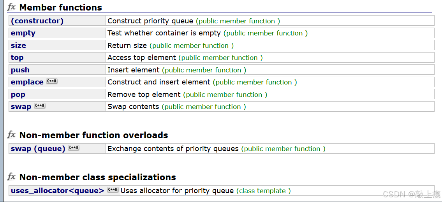Click the C++11 badge beside swap (queue)
The height and width of the screenshot is (202, 442).
click(x=74, y=148)
